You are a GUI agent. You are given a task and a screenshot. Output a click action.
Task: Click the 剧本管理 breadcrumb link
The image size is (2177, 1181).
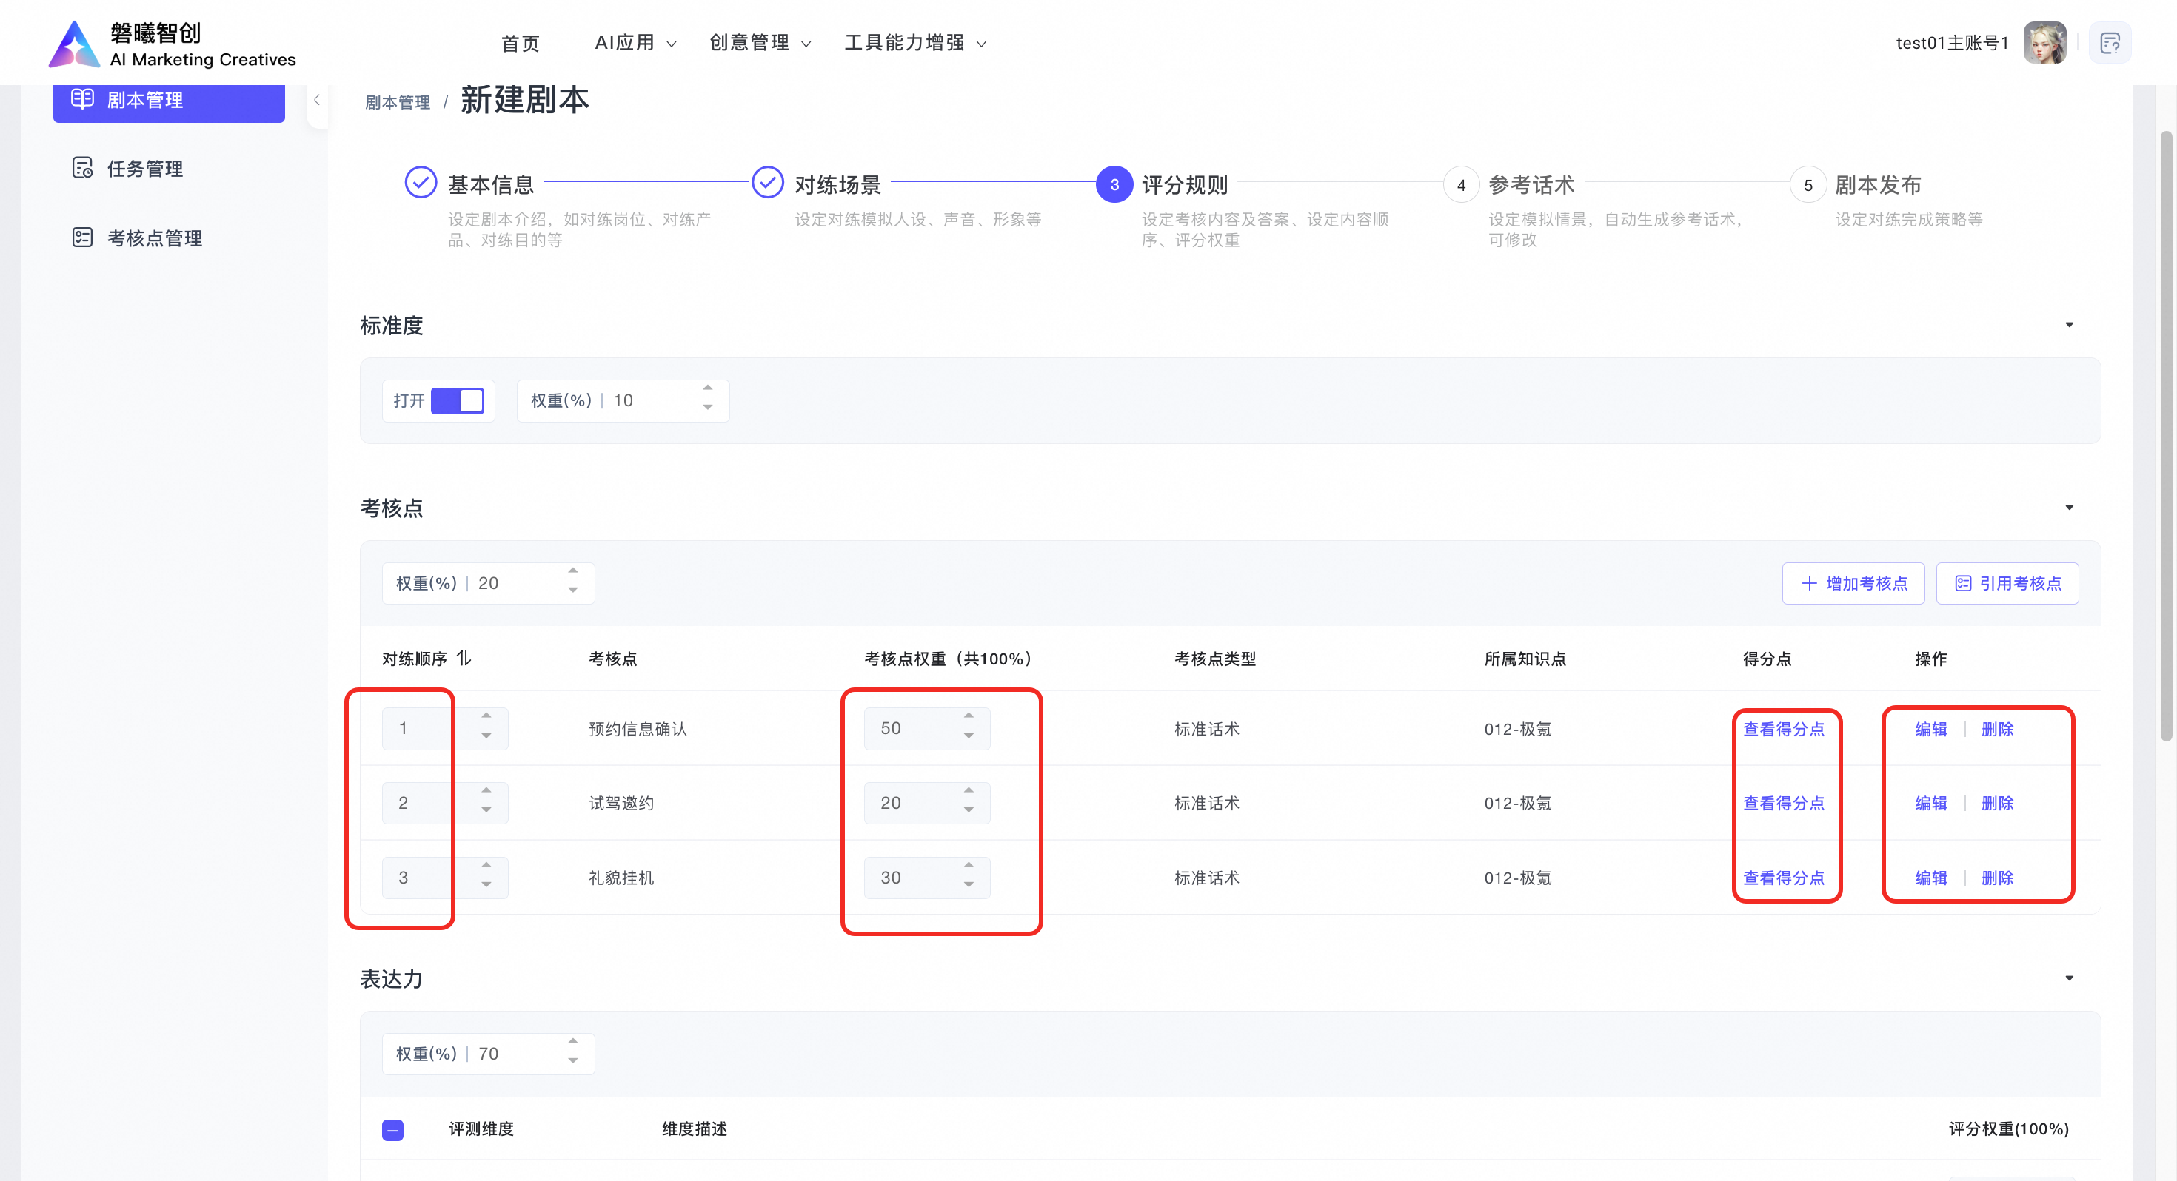[397, 102]
